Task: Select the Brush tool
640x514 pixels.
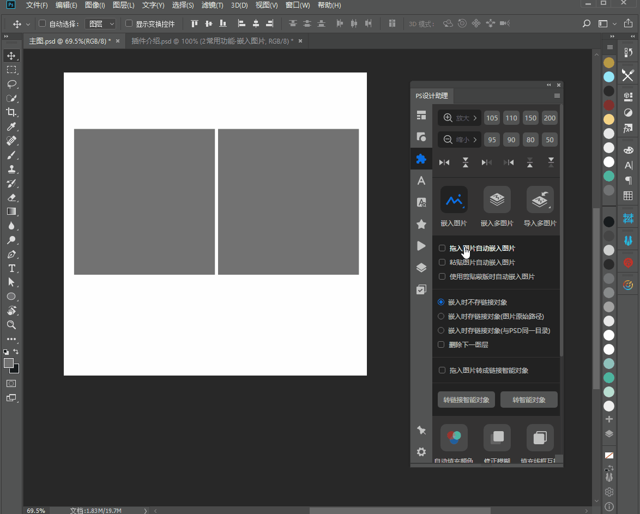Action: (x=11, y=155)
